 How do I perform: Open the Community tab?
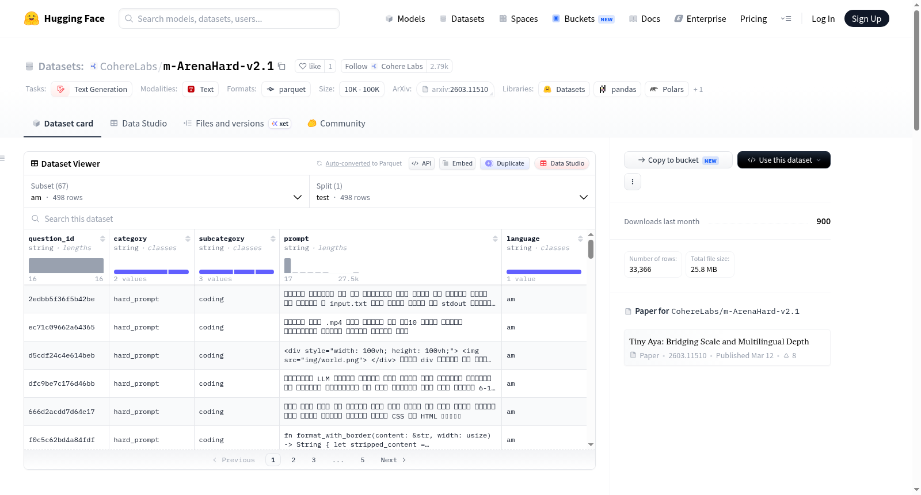[x=337, y=124]
